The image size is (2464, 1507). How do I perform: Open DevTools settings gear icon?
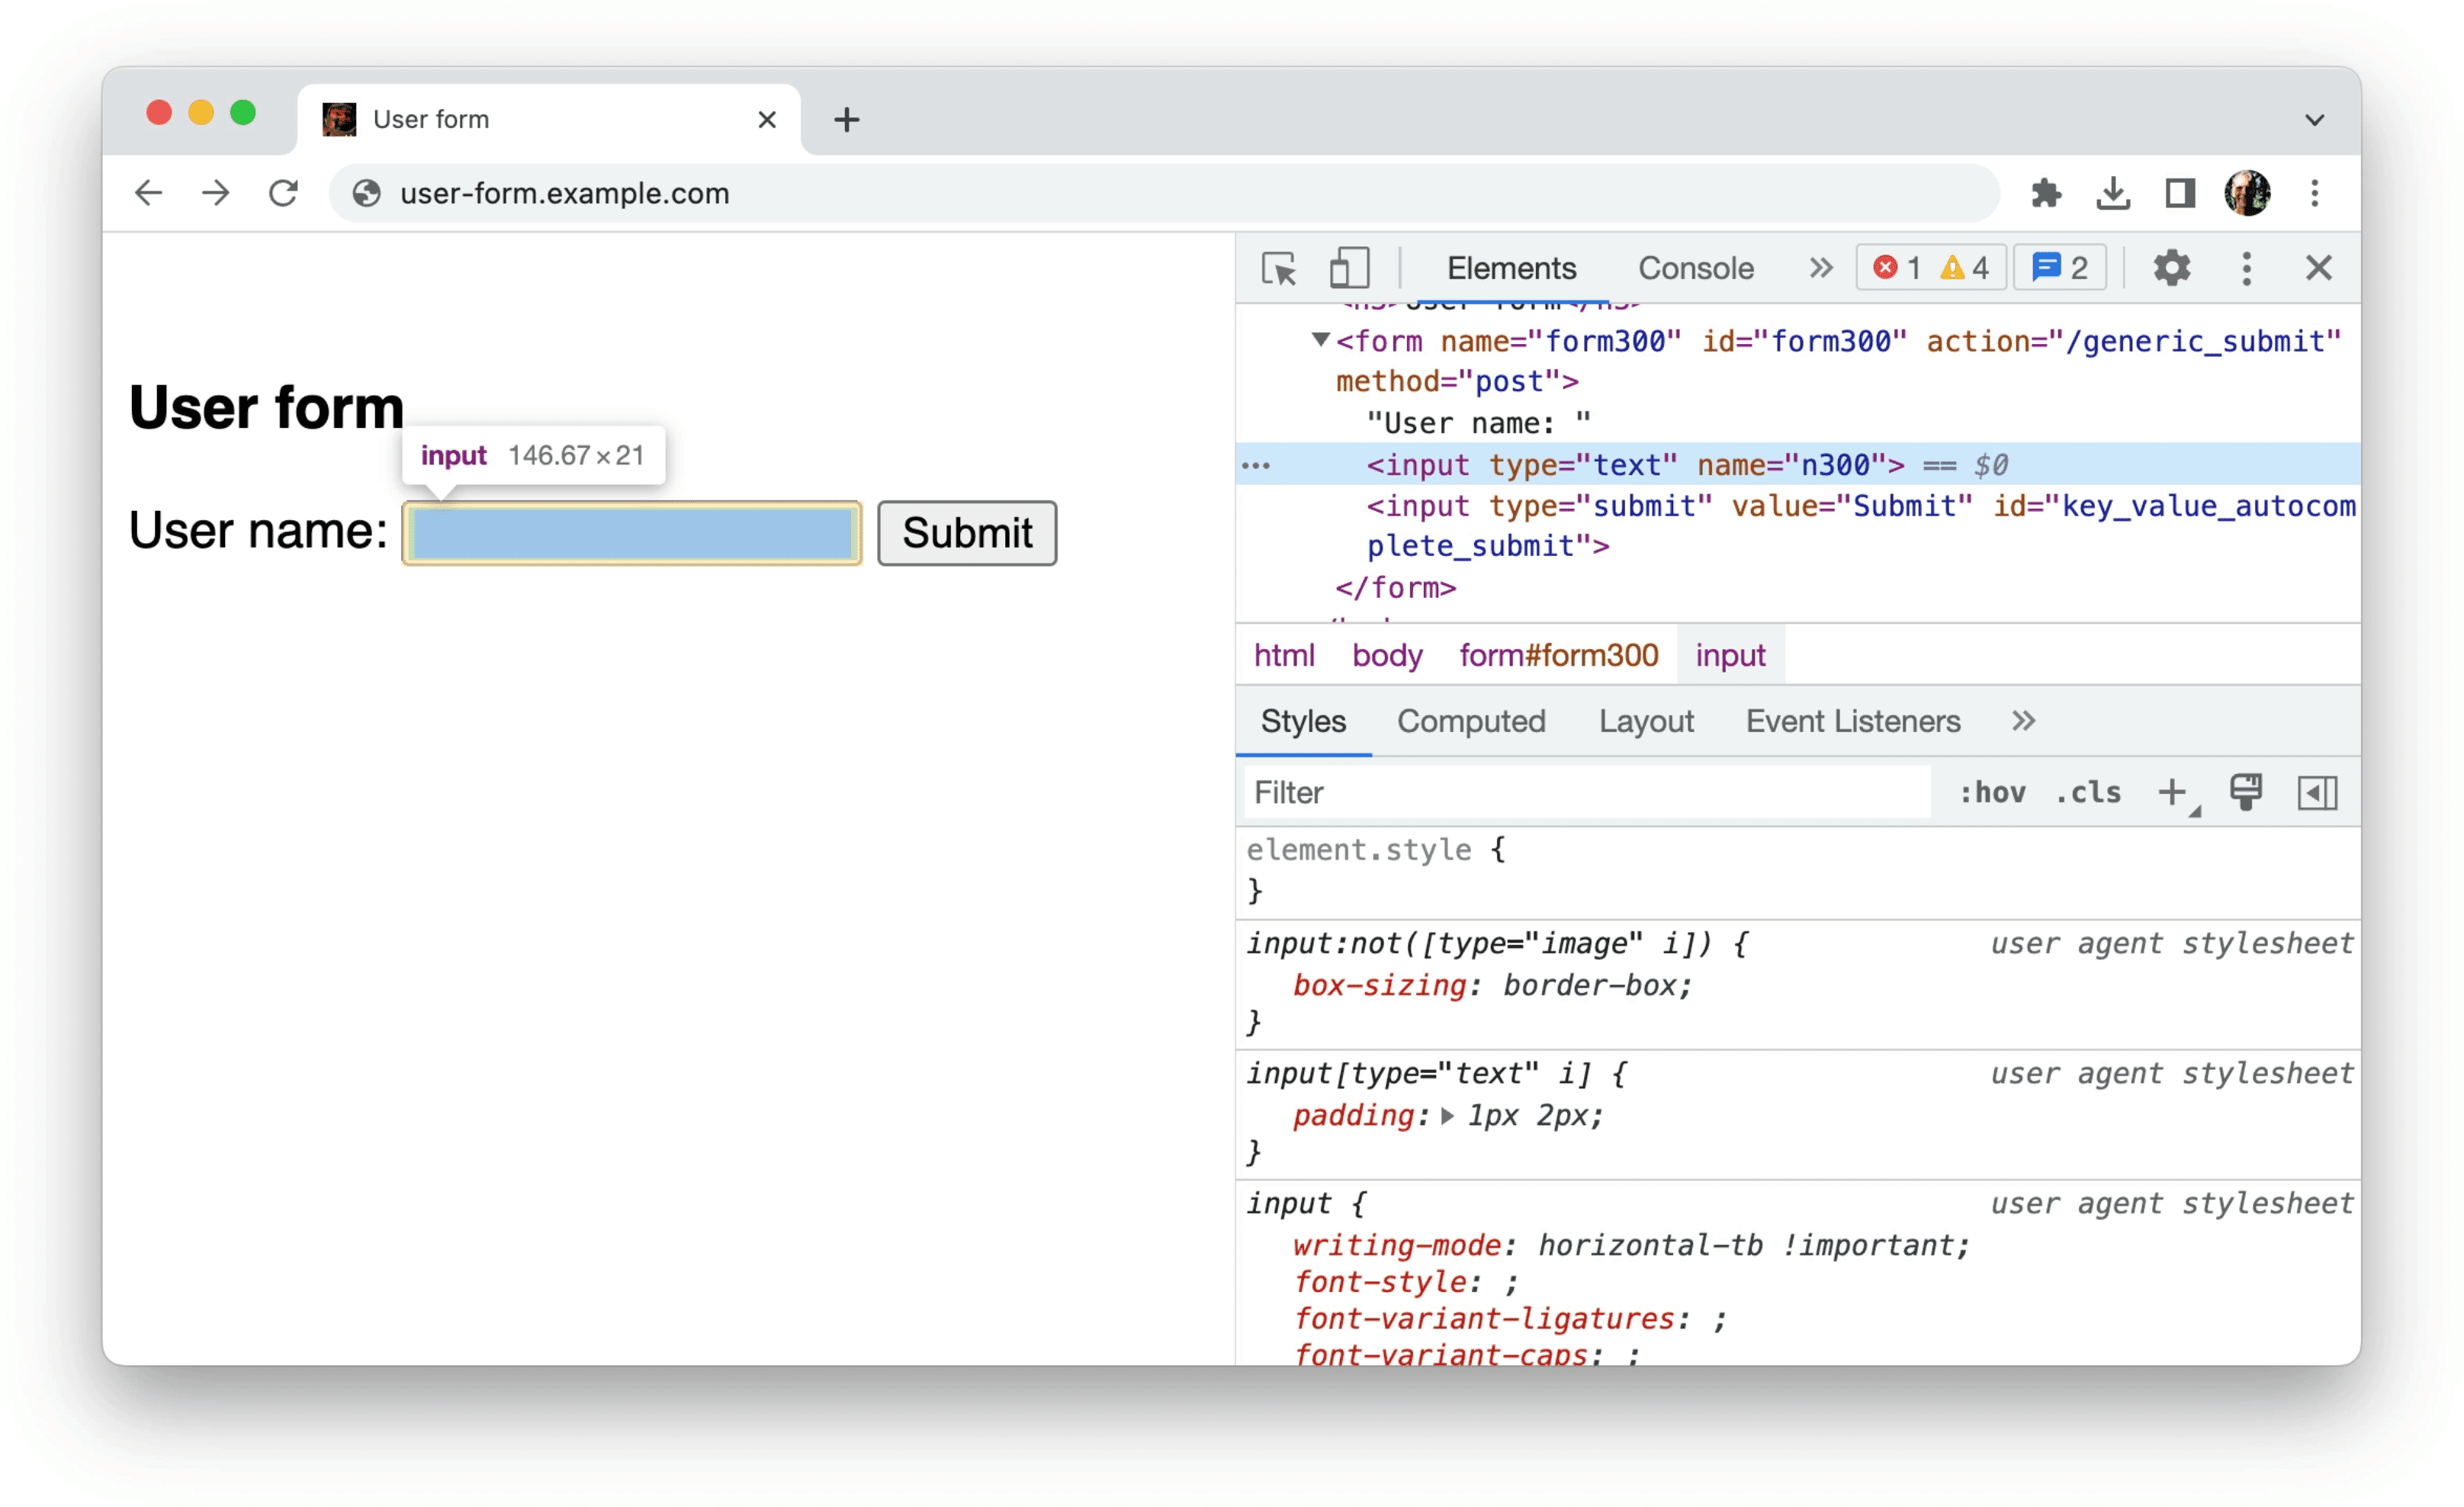(2168, 269)
